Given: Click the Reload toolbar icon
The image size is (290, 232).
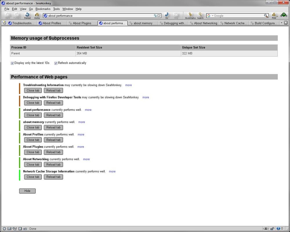Looking at the screenshot, I should pos(27,16).
